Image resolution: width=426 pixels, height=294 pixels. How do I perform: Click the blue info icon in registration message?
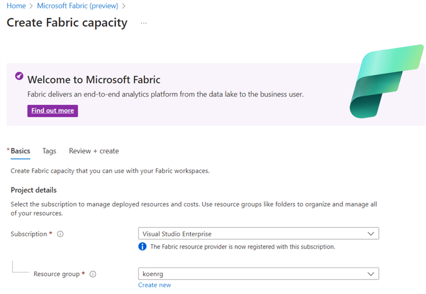click(x=143, y=247)
